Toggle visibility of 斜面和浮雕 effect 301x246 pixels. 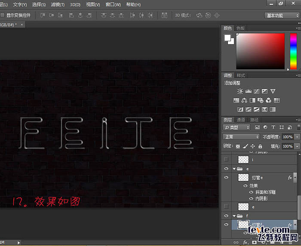click(x=252, y=192)
